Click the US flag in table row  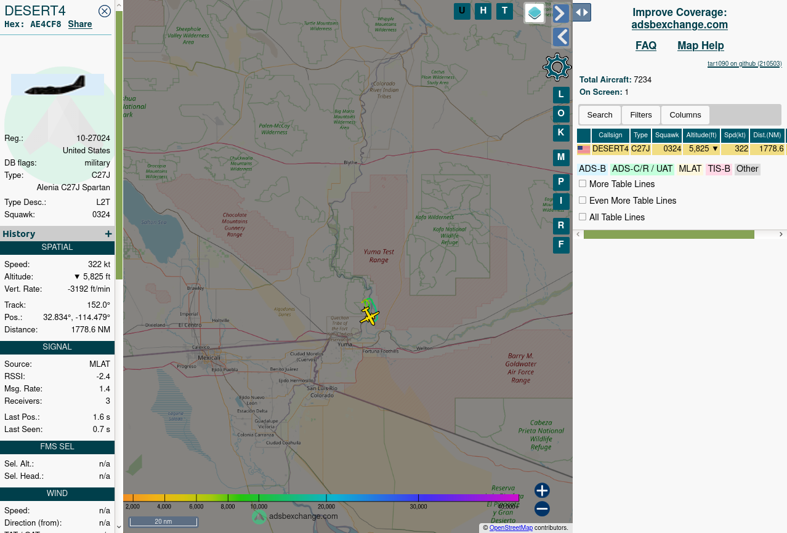point(584,149)
